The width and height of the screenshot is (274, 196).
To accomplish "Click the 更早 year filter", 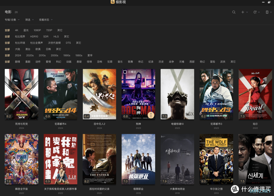I will click(x=90, y=55).
